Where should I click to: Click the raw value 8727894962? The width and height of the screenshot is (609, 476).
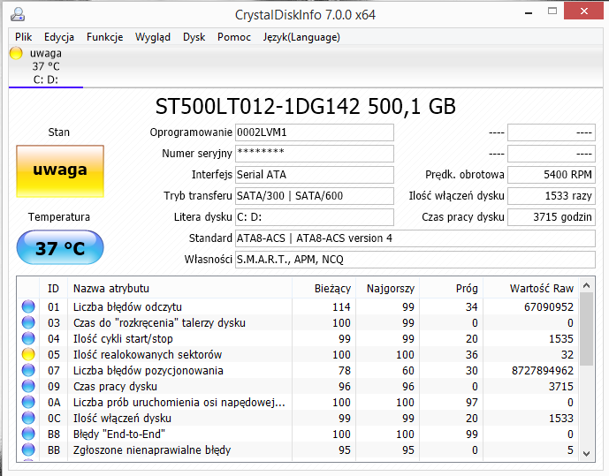click(543, 371)
